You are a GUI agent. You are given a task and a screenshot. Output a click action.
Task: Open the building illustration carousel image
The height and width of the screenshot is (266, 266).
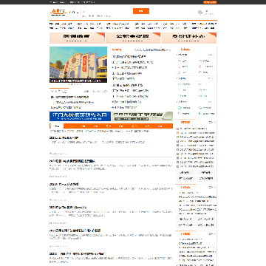coord(78,64)
